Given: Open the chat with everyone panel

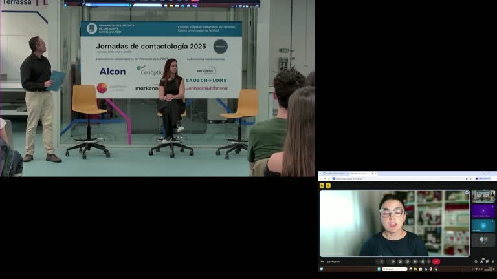Looking at the screenshot, I should 487,262.
